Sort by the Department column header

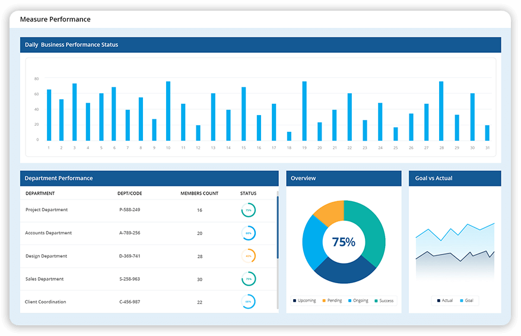click(40, 194)
